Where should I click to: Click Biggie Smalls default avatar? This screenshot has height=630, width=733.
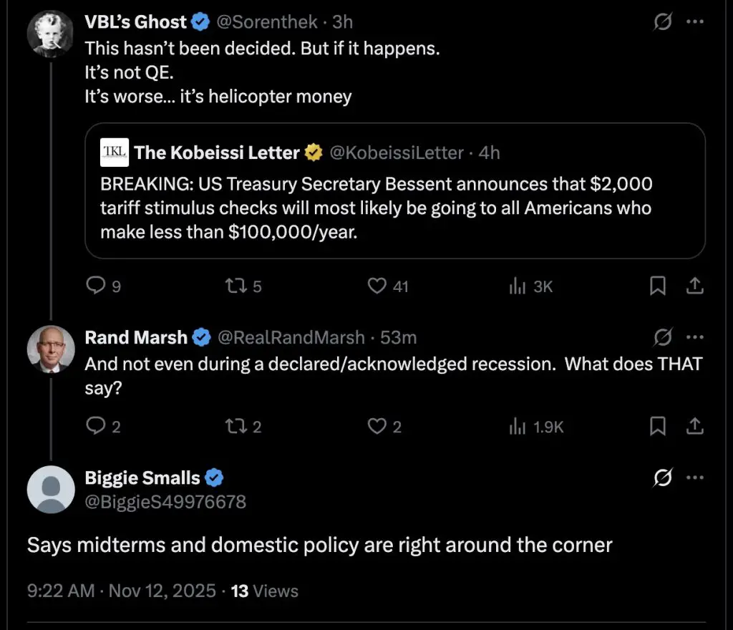point(51,490)
